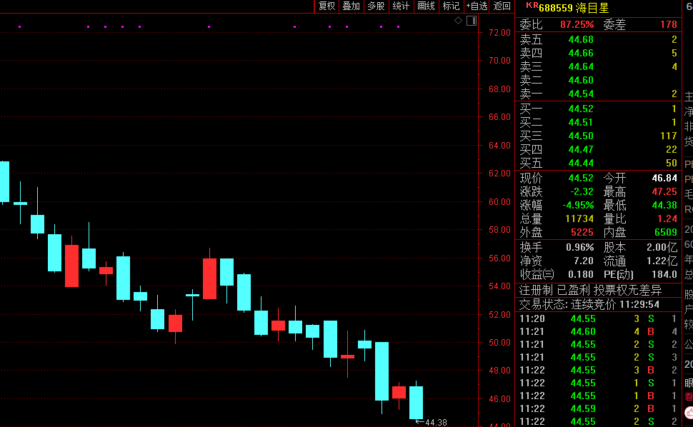Open the 多股 multi-stock view
This screenshot has width=693, height=427.
point(376,6)
